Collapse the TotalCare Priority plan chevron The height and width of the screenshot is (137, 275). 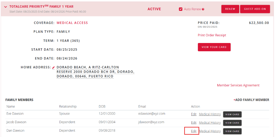pyautogui.click(x=6, y=7)
